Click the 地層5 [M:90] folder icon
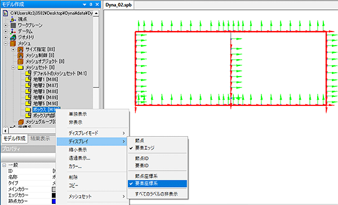This screenshot has height=205, width=338. [28, 104]
